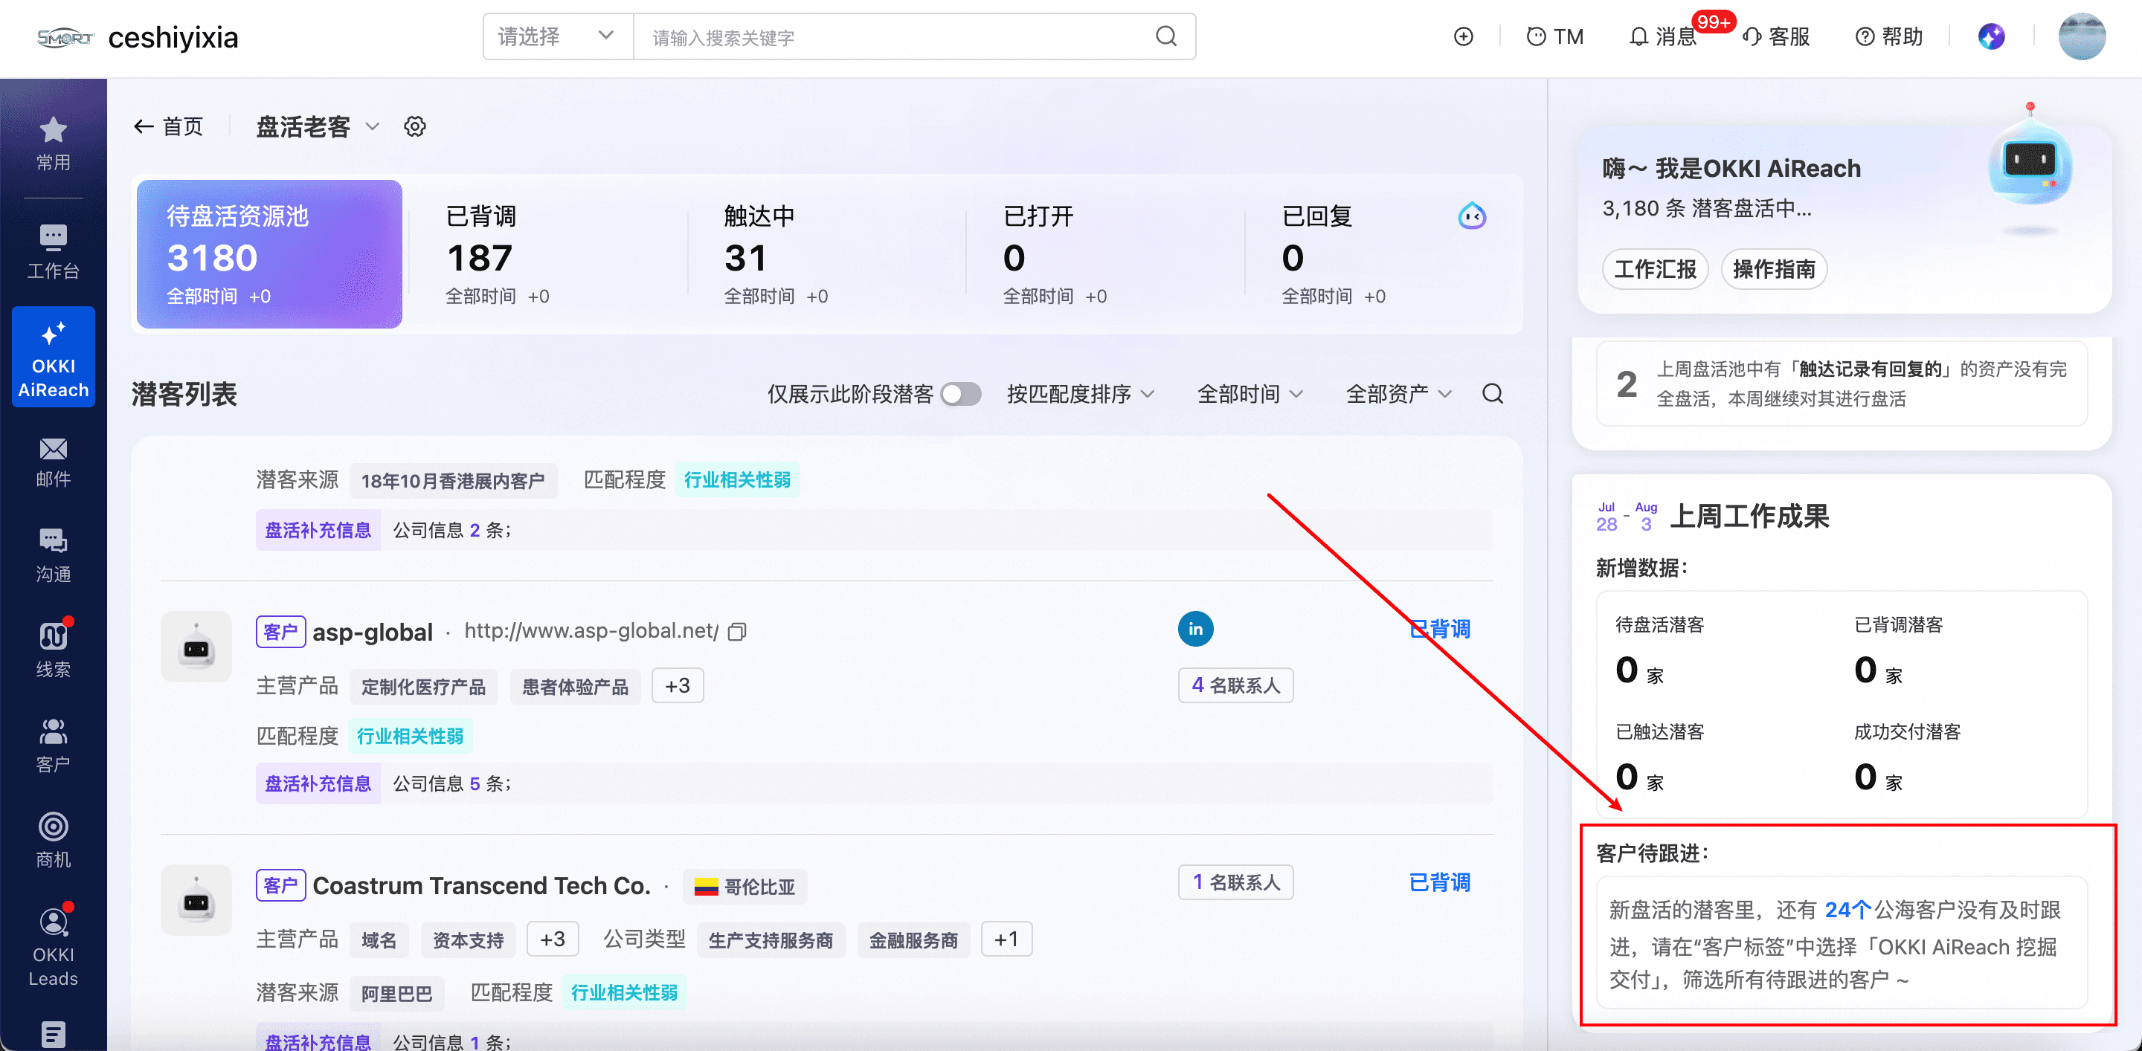Open the 全部时间 filter dropdown
This screenshot has width=2142, height=1051.
point(1249,394)
